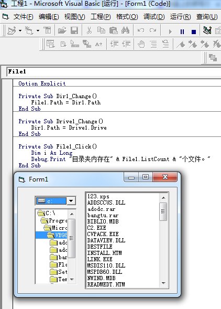Open the 格式(O) menu
Screen dimensions: 221x309
tap(127, 17)
